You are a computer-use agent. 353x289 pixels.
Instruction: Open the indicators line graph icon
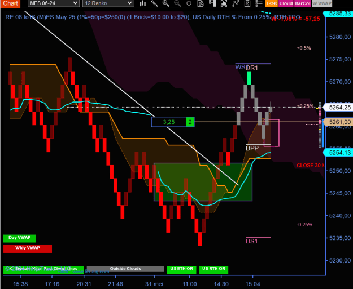click(236, 3)
